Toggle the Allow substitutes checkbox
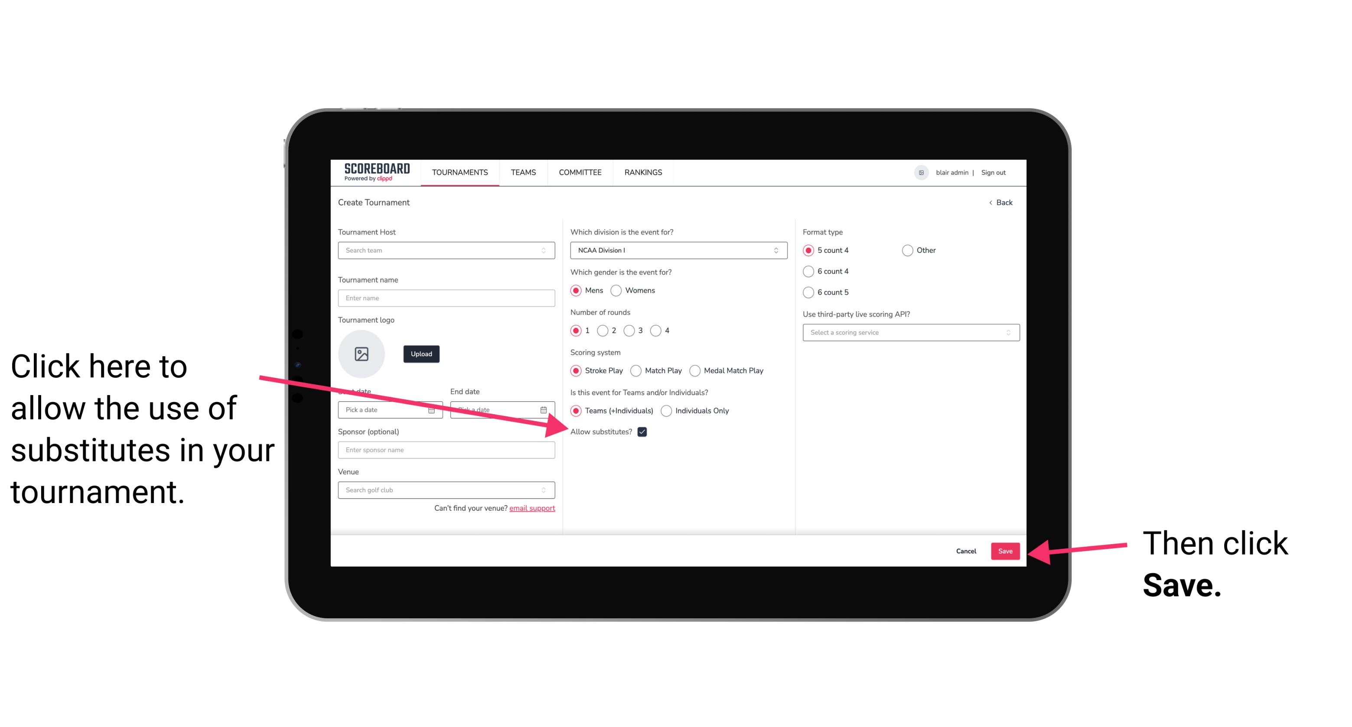The width and height of the screenshot is (1352, 727). click(644, 432)
